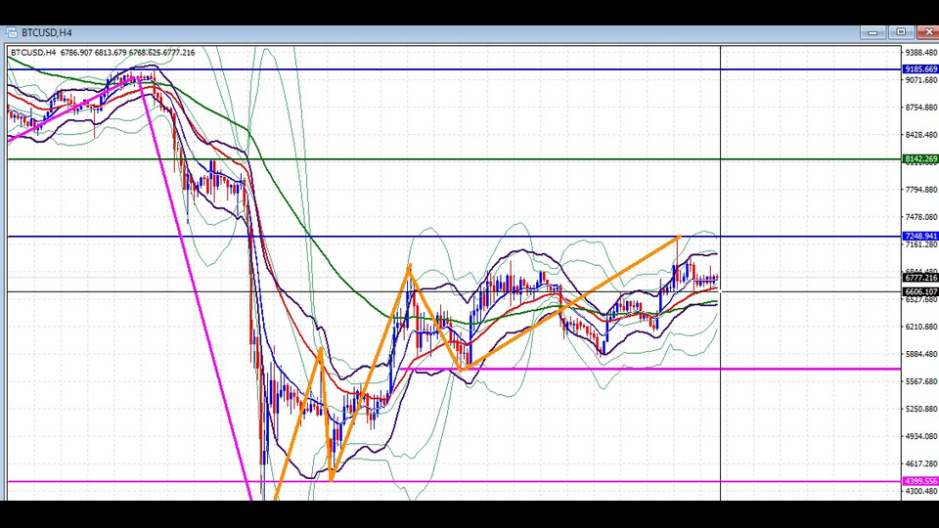Click the 4300.480 price axis value

(921, 492)
